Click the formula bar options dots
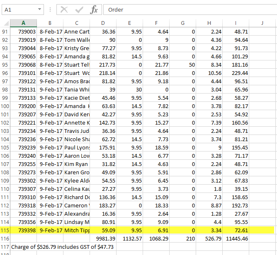This screenshot has height=255, width=277. 50,10
